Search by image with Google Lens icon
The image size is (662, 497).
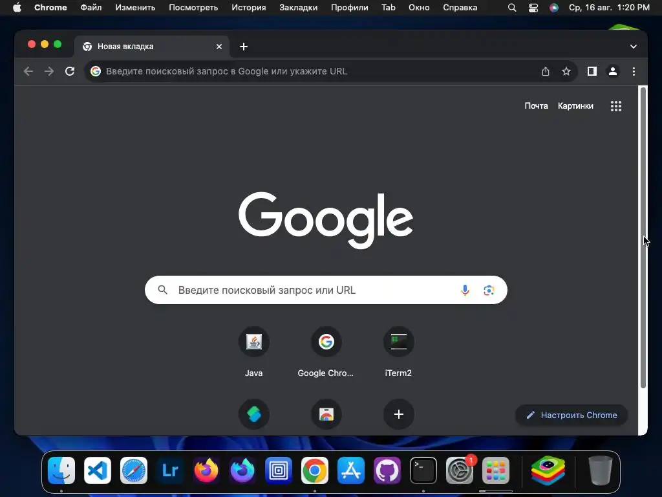489,290
